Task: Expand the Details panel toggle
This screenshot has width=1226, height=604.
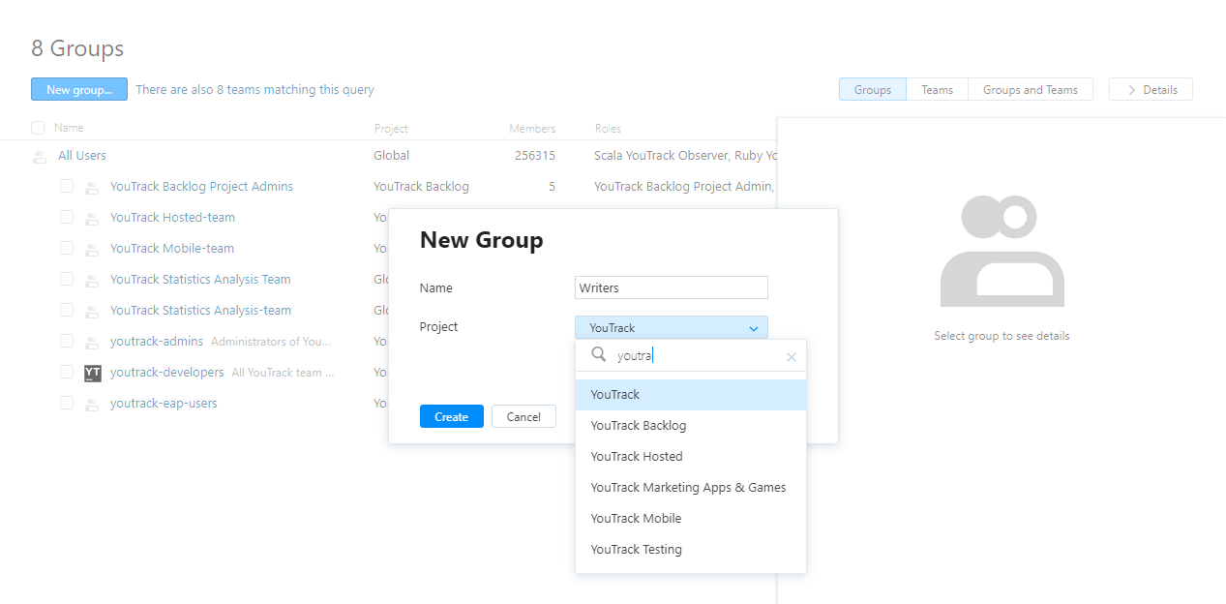Action: click(1151, 90)
